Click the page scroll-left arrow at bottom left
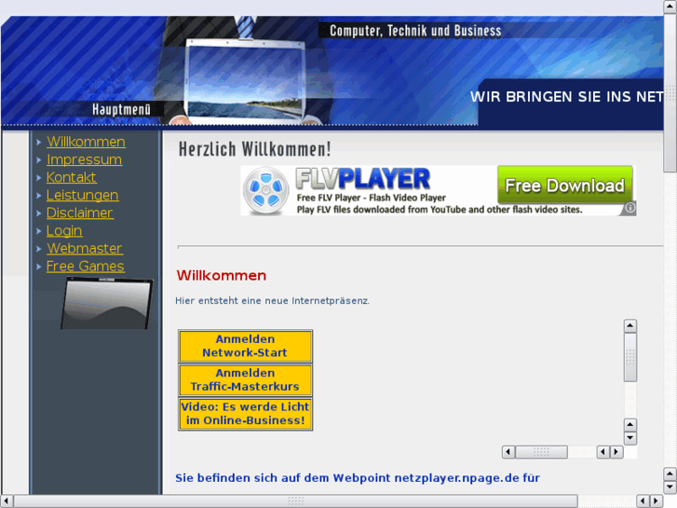This screenshot has height=508, width=677. (7, 501)
